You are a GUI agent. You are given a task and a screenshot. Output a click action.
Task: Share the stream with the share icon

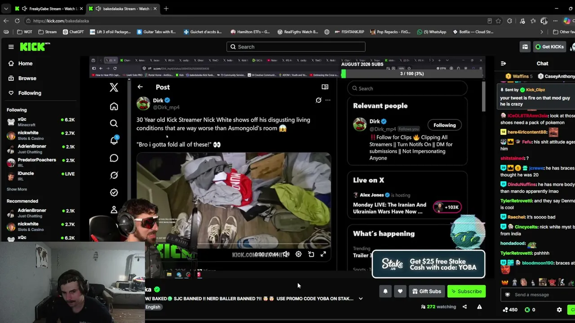[464, 307]
